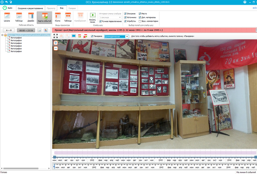257x174 pixels.
Task: Zoom in with the plus button
Action: (56, 43)
